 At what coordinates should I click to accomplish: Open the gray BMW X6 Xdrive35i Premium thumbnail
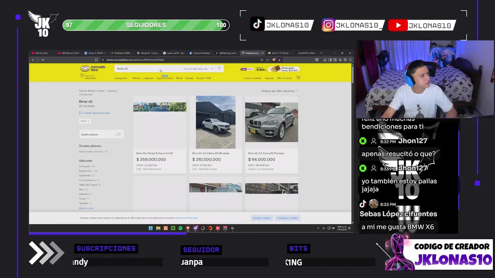(x=271, y=122)
